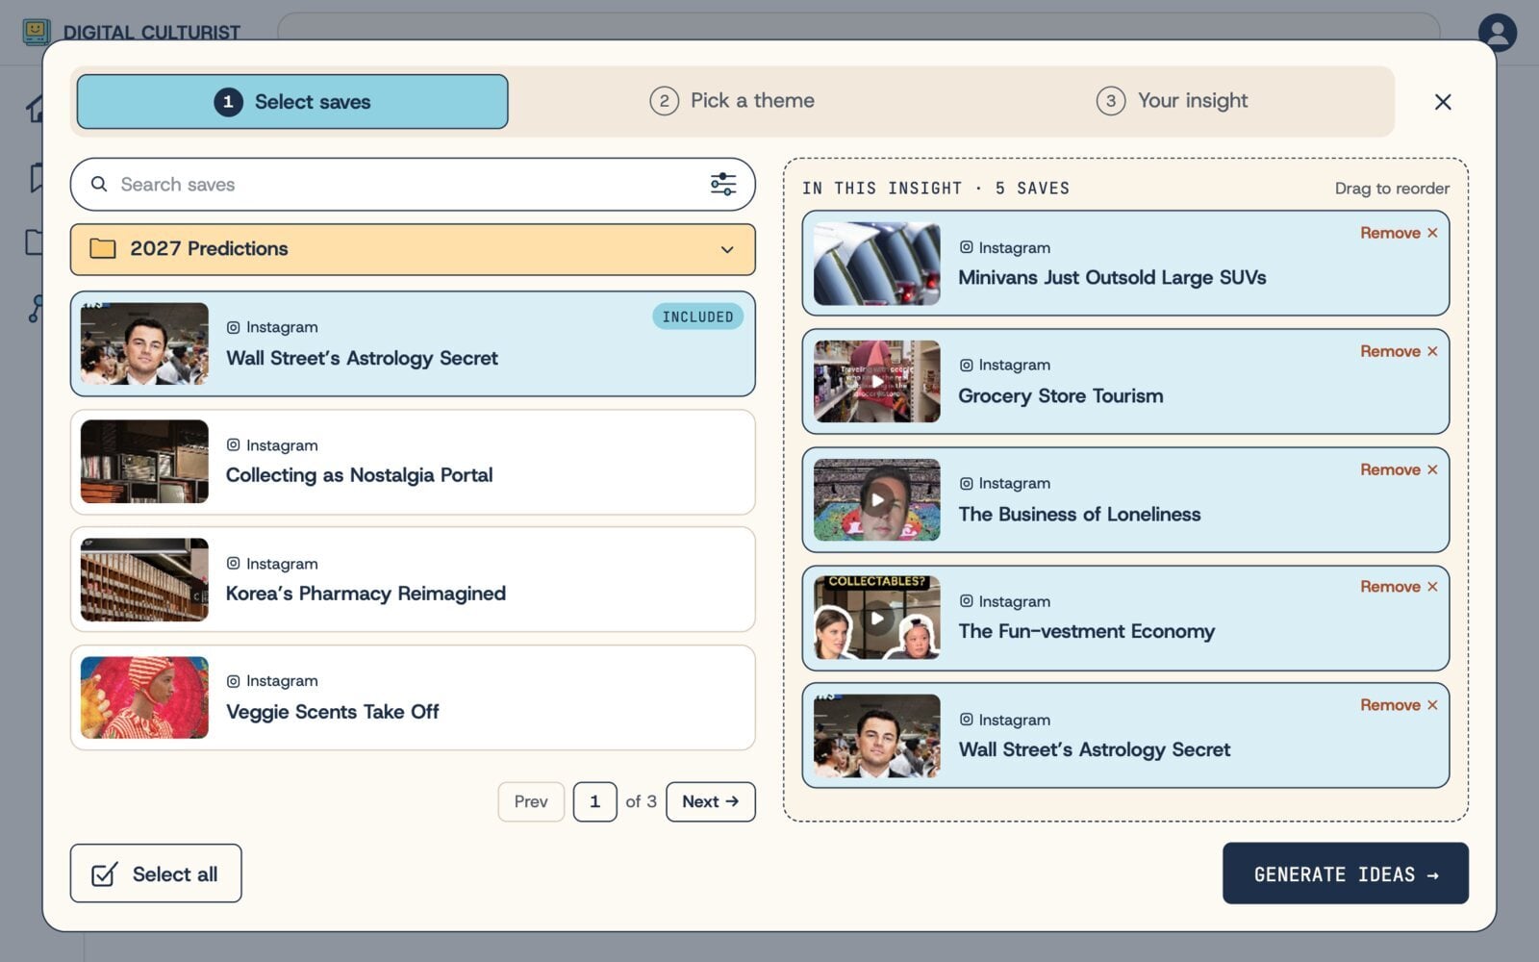Click the folder icon beside 2027 Predictions
This screenshot has width=1539, height=962.
tap(103, 249)
